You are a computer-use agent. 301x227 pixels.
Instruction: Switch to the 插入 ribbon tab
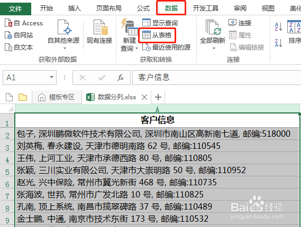74,8
